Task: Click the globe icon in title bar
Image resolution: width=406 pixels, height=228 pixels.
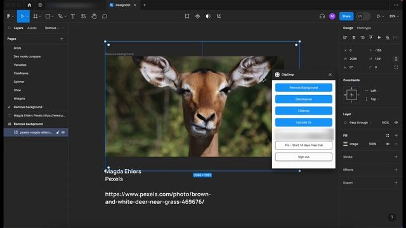Action: click(40, 5)
